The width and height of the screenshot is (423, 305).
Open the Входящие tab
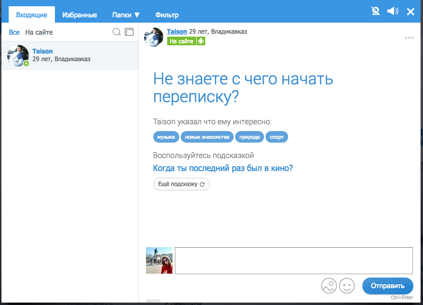pos(32,14)
